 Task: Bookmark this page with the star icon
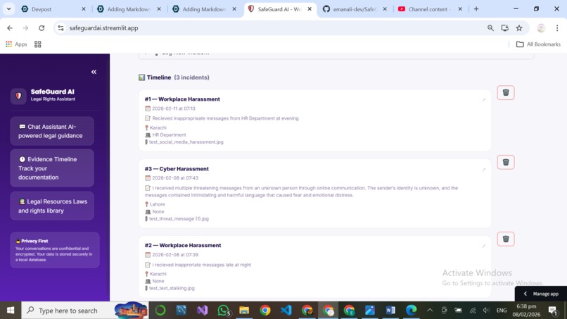pos(519,28)
